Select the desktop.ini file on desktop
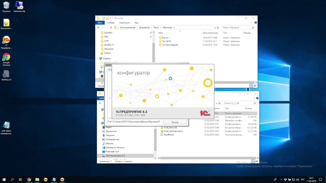326x183 pixels. [x=6, y=75]
